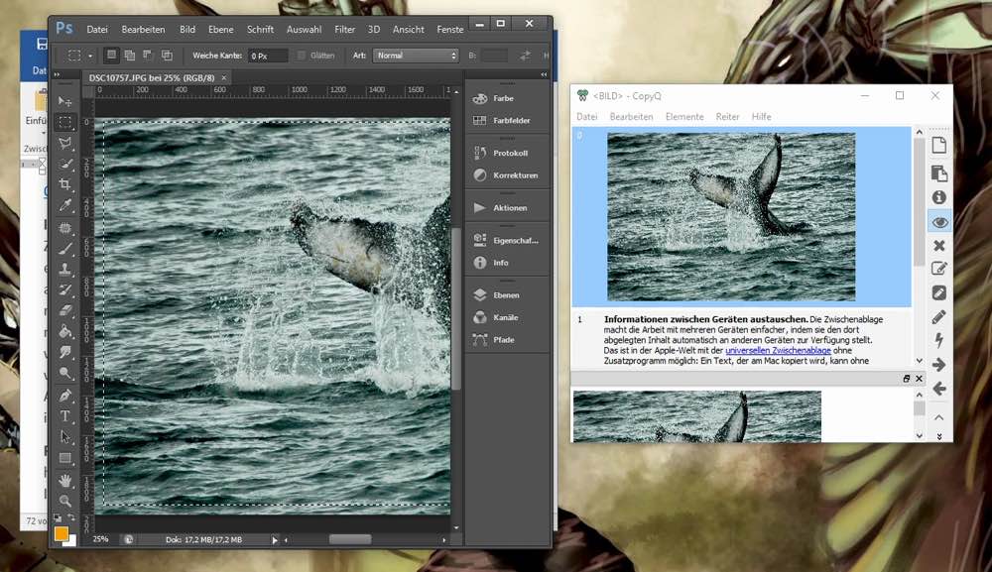The height and width of the screenshot is (572, 992).
Task: Expand the collapsed Photoshop panel dock
Action: (545, 74)
